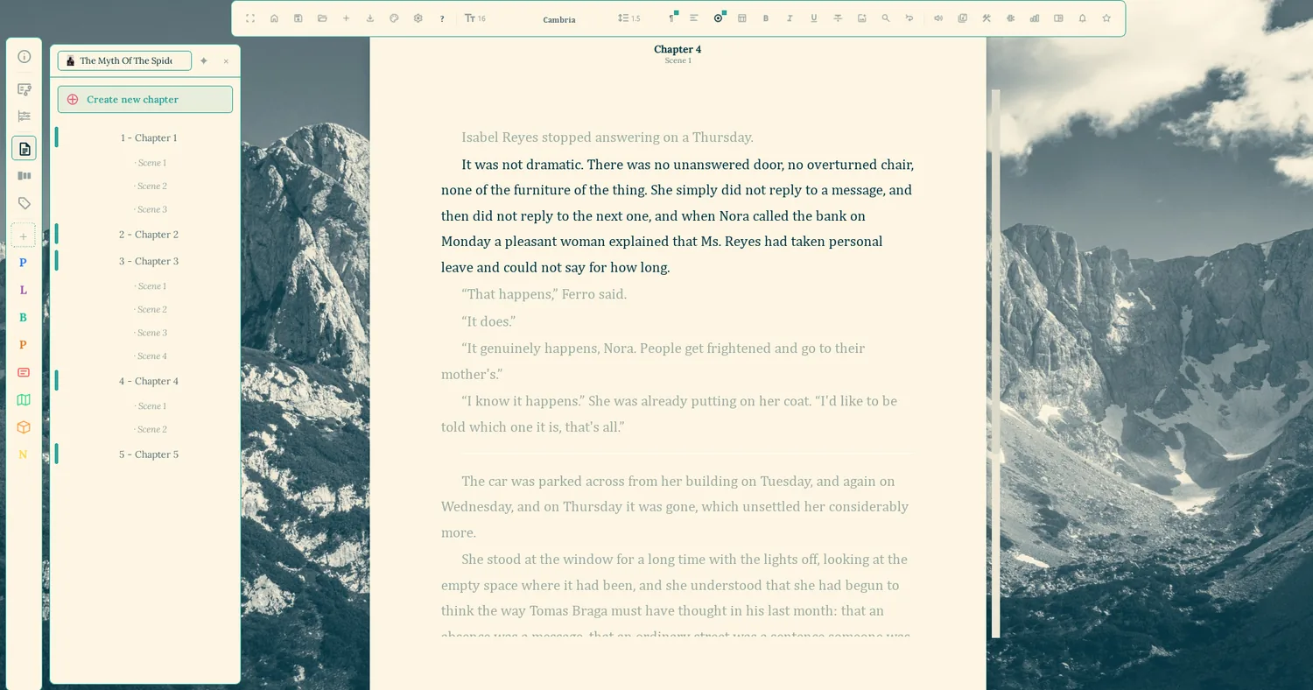Image resolution: width=1313 pixels, height=690 pixels.
Task: Toggle the paragraph mark option
Action: click(x=671, y=18)
